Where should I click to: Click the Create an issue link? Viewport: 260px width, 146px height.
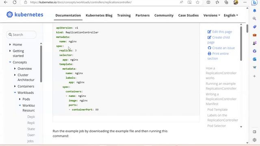(x=221, y=48)
